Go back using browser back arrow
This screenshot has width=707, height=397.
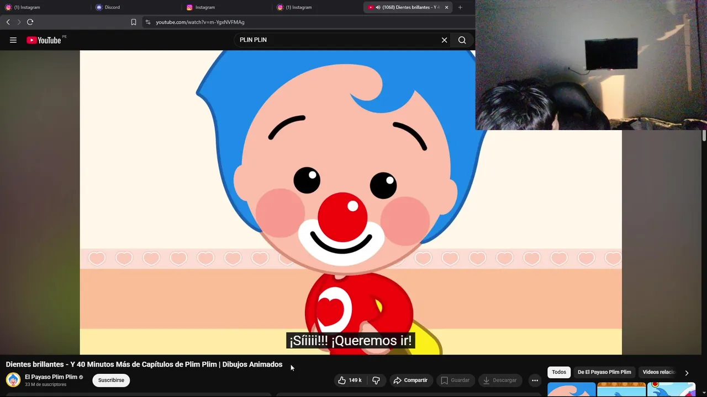click(8, 22)
